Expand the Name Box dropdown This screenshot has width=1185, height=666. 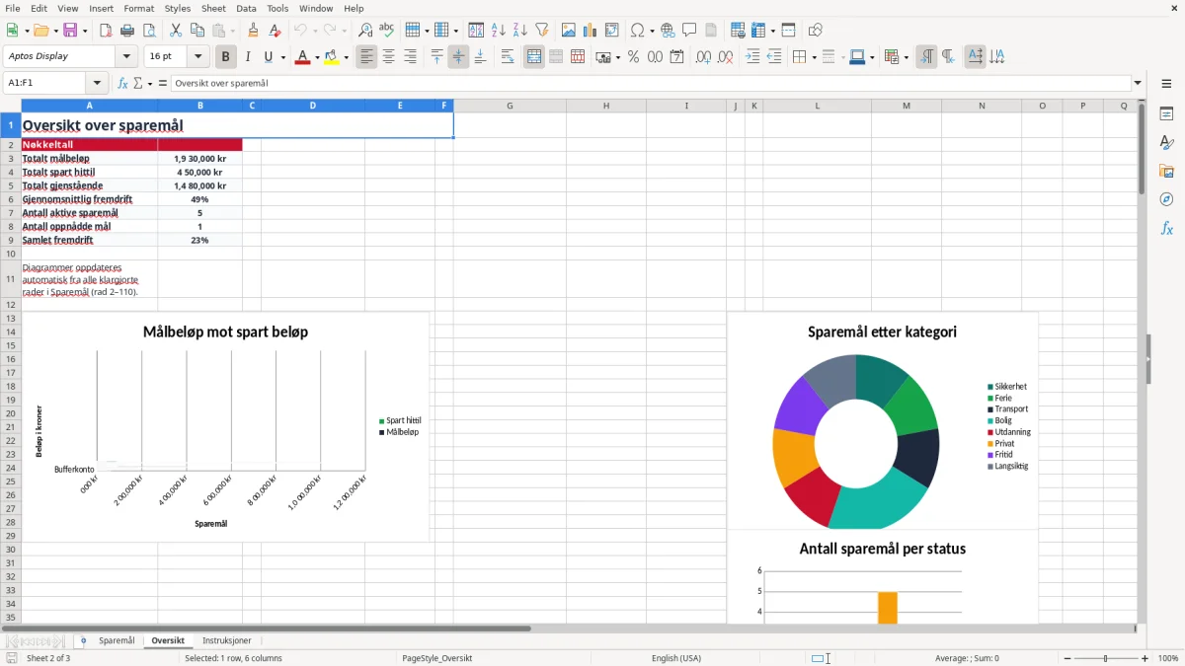tap(97, 83)
